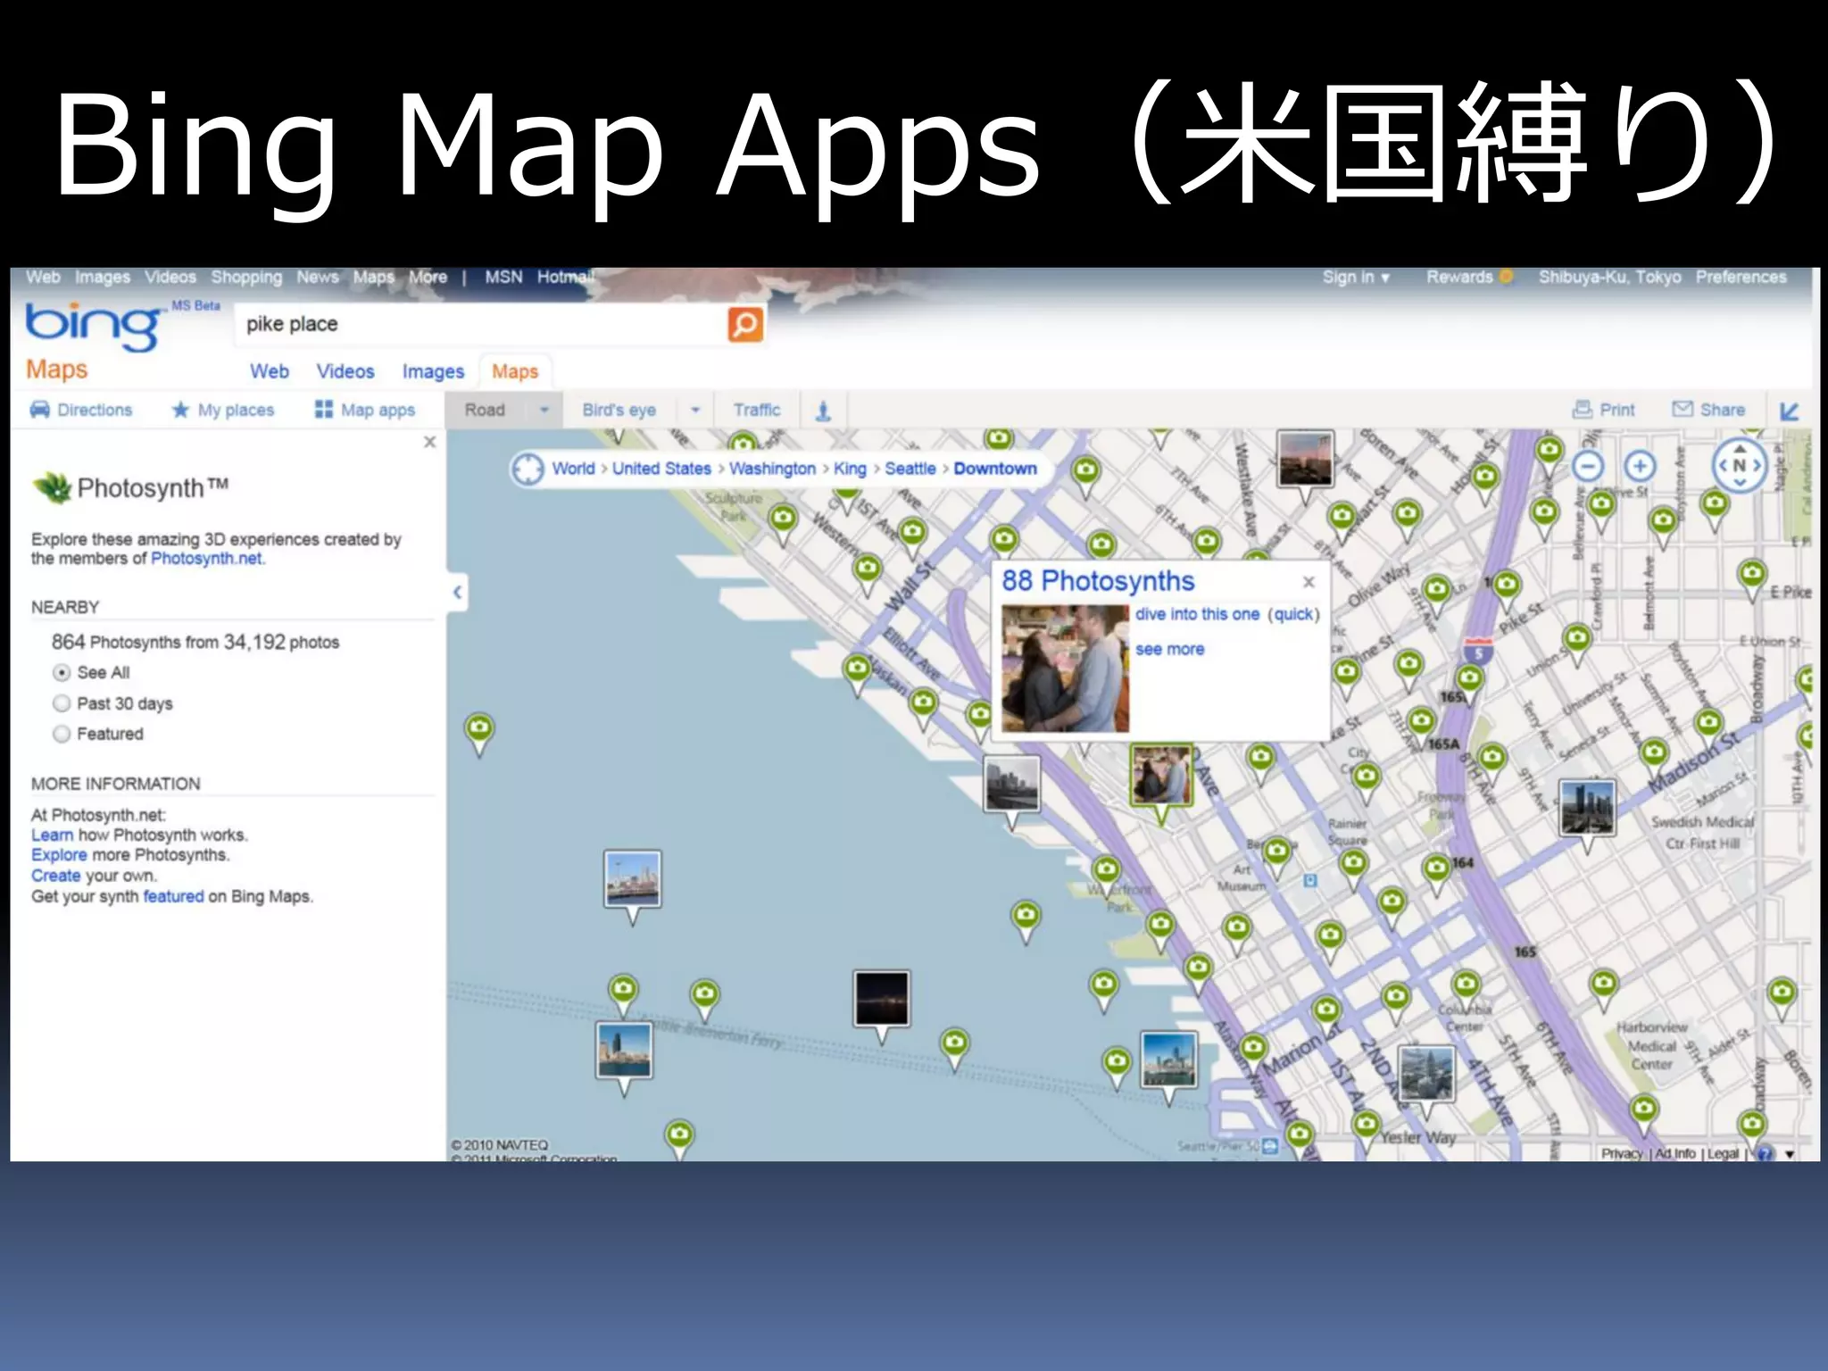Zoom out with minus button
Screen dimensions: 1828x1371
1588,466
